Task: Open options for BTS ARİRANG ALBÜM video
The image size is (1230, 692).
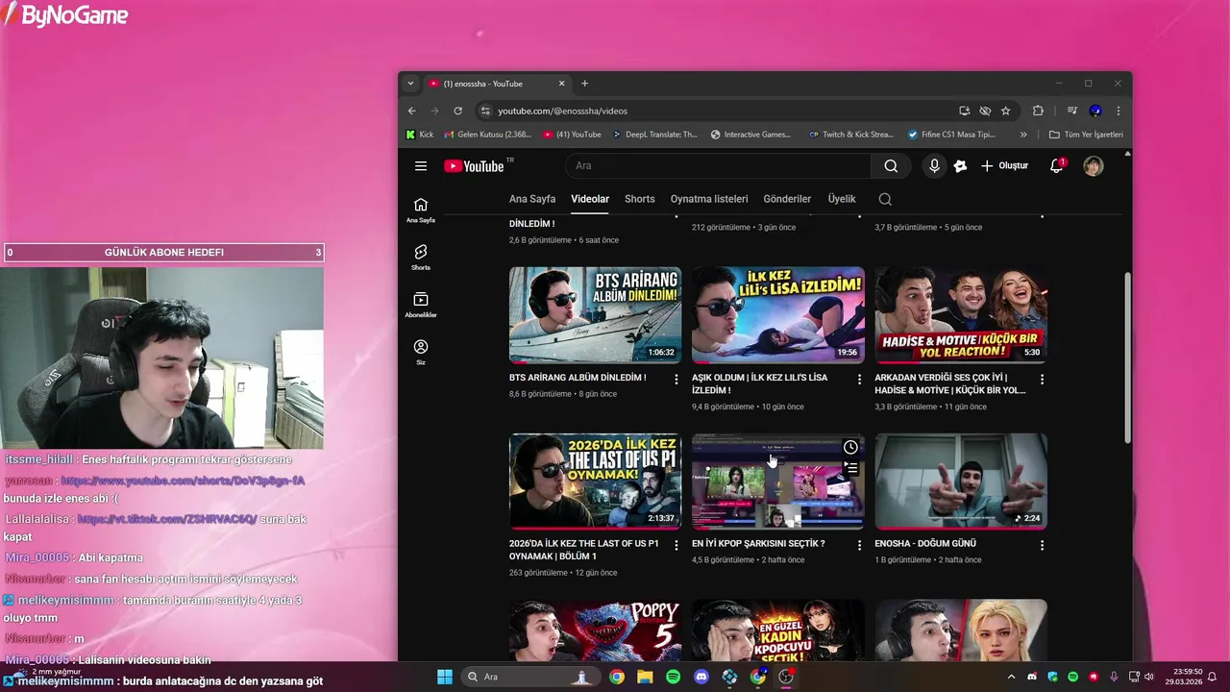Action: tap(676, 380)
